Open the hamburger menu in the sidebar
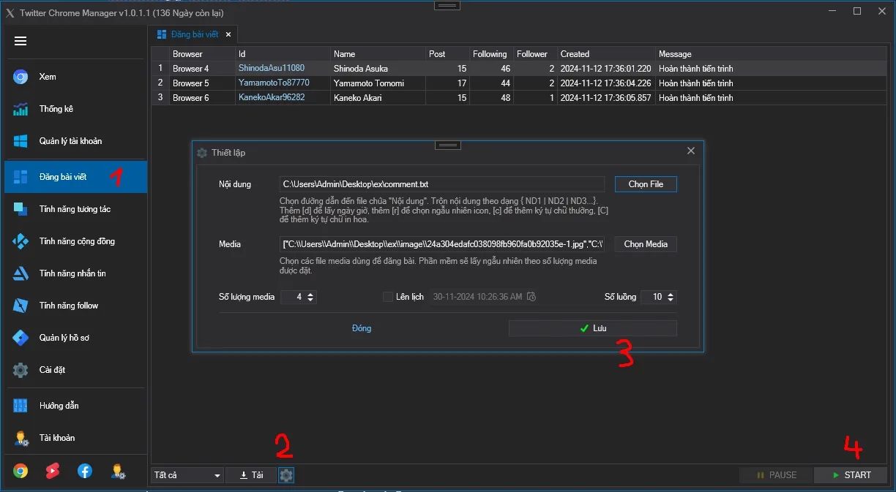The image size is (896, 492). coord(20,41)
